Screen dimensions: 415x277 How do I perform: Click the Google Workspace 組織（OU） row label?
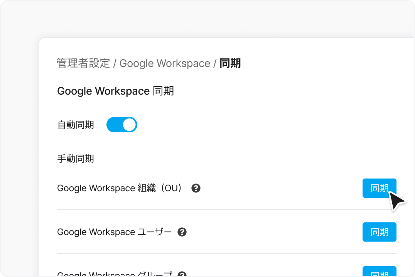coord(119,188)
